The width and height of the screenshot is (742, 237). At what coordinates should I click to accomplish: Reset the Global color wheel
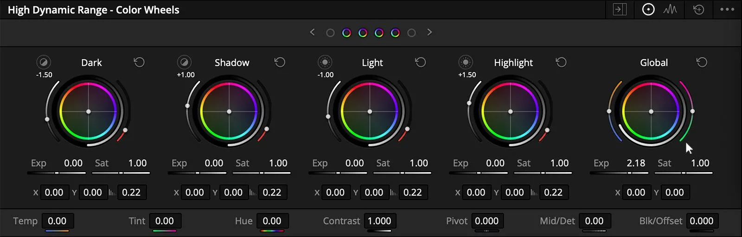702,62
